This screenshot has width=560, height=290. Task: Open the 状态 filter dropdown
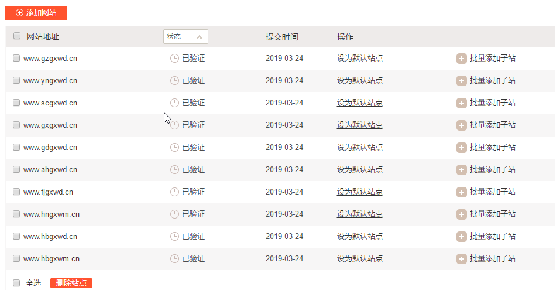[185, 36]
